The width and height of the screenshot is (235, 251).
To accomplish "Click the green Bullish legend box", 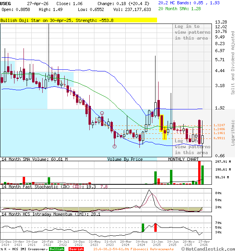I will point(56,249).
